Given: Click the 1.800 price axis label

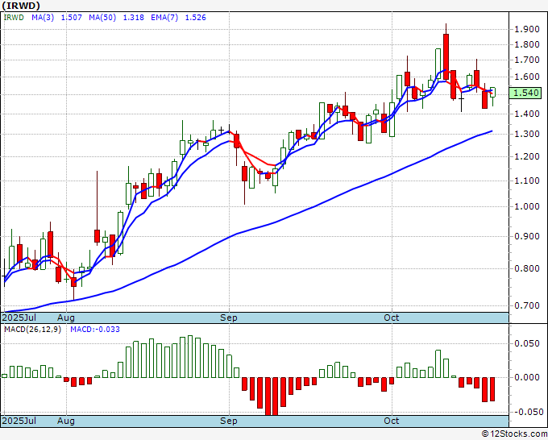Looking at the screenshot, I should pos(527,44).
